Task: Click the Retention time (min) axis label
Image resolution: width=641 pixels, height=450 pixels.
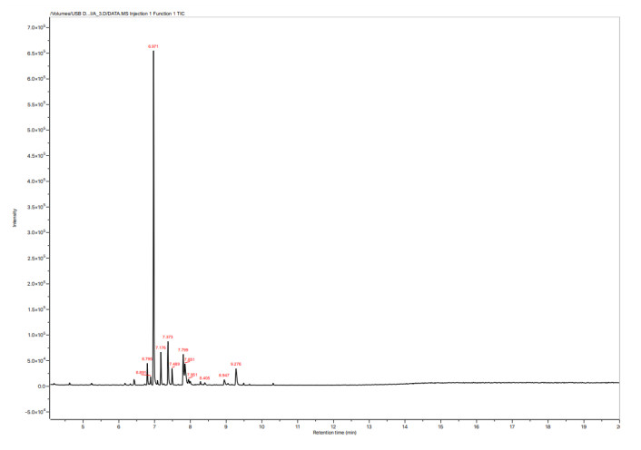Action: tap(334, 433)
